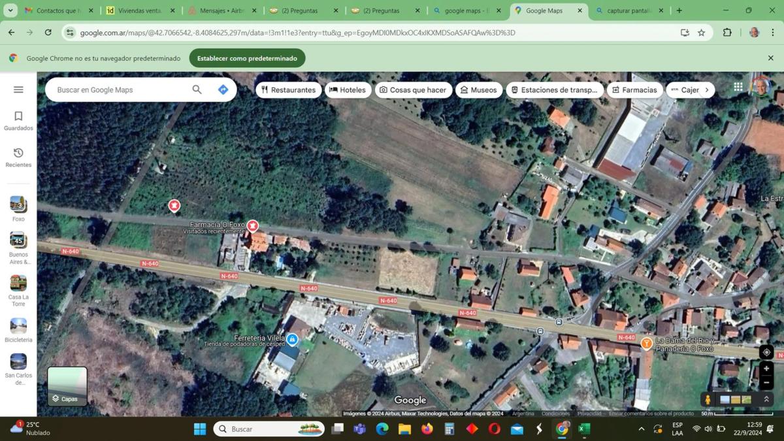Select the Farmacia O Foxo marker
The height and width of the screenshot is (441, 784).
pos(252,226)
